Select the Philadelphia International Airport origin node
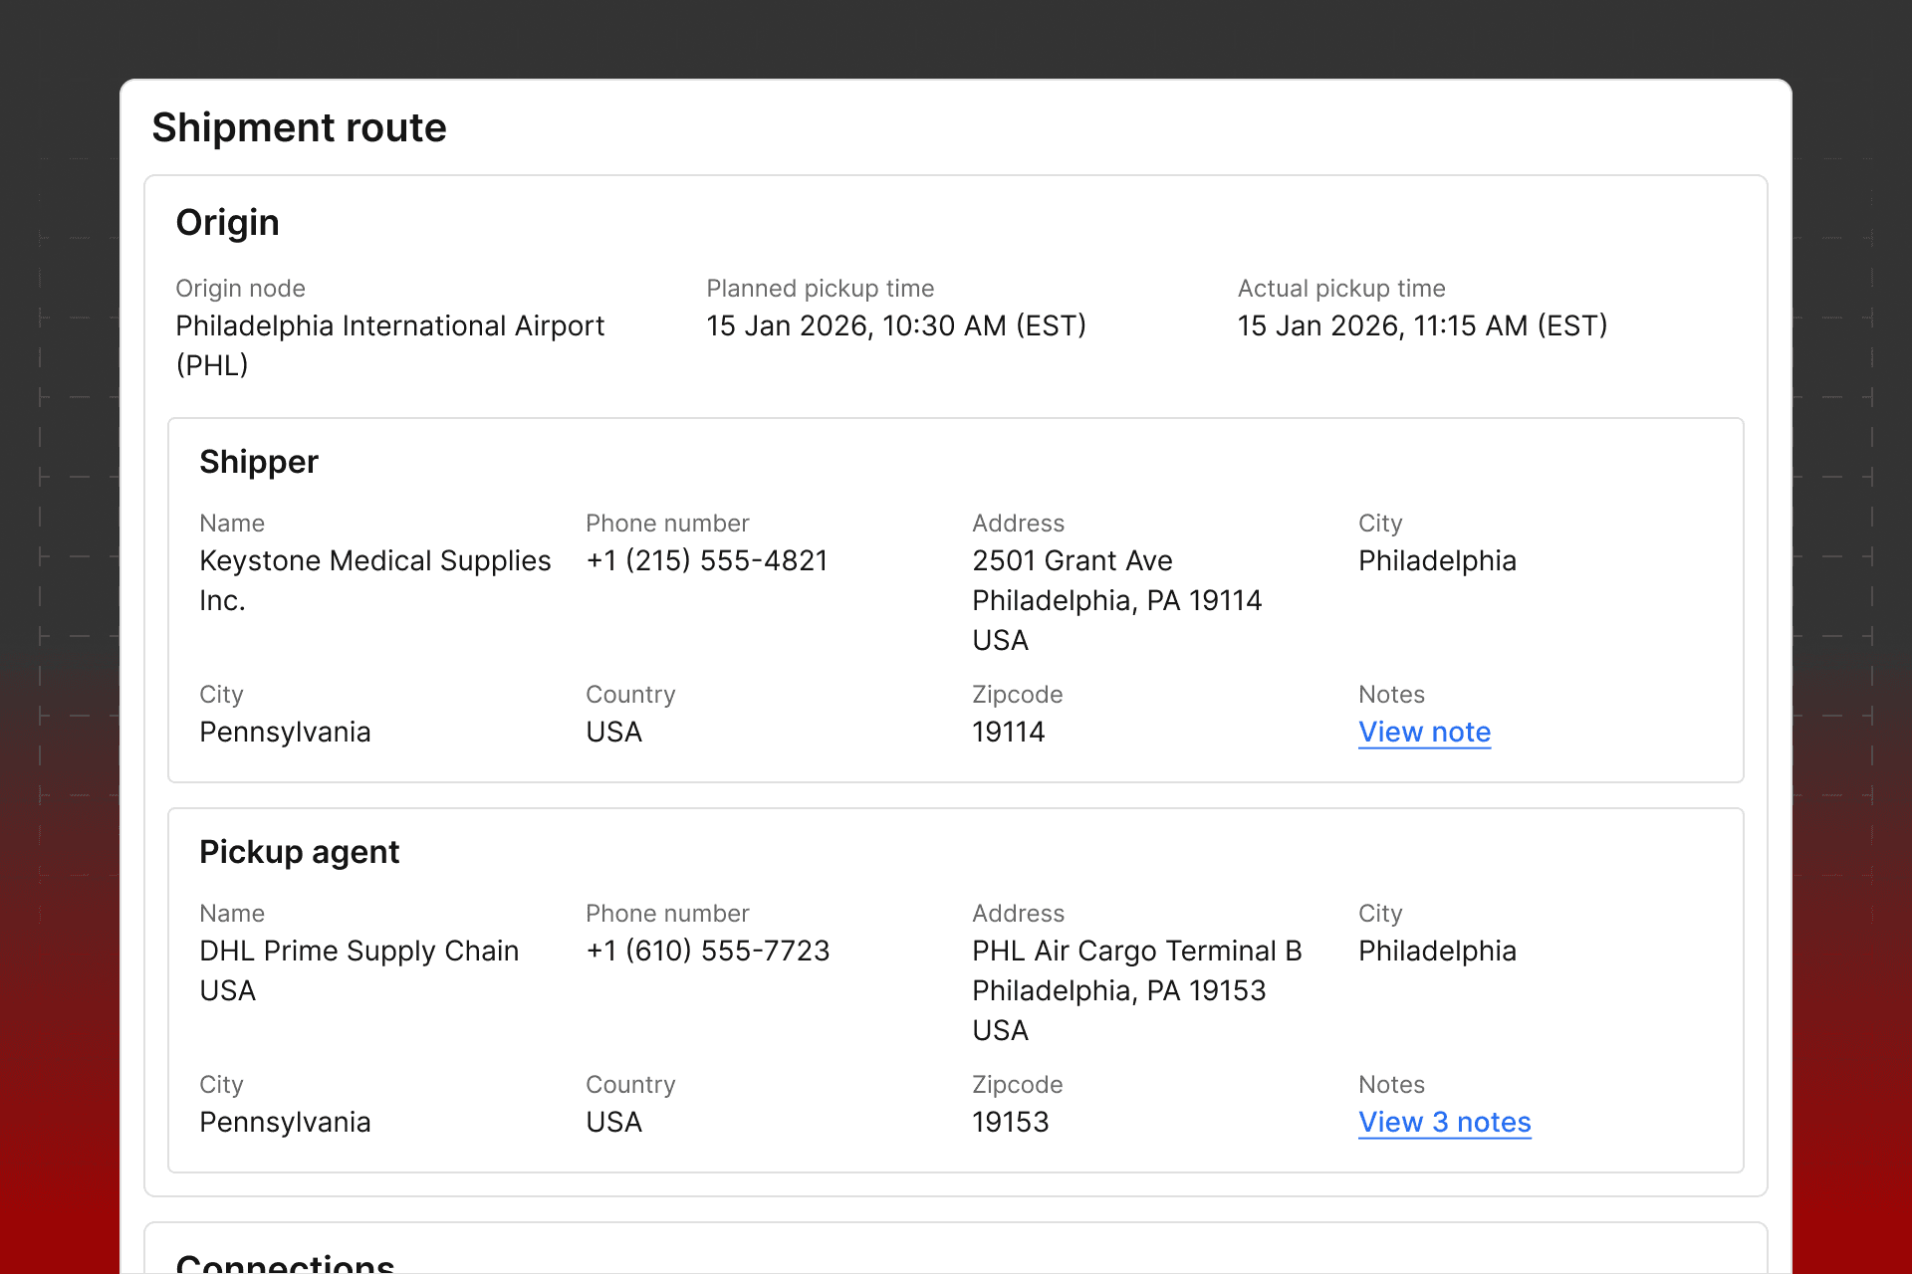 click(389, 326)
